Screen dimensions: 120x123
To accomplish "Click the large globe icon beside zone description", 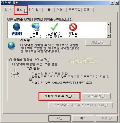I will tap(11, 46).
